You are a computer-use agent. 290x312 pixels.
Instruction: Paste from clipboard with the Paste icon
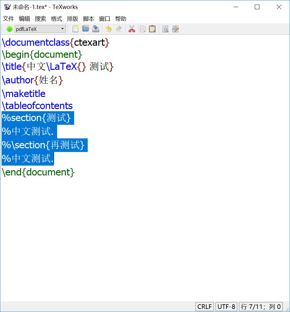click(x=152, y=29)
